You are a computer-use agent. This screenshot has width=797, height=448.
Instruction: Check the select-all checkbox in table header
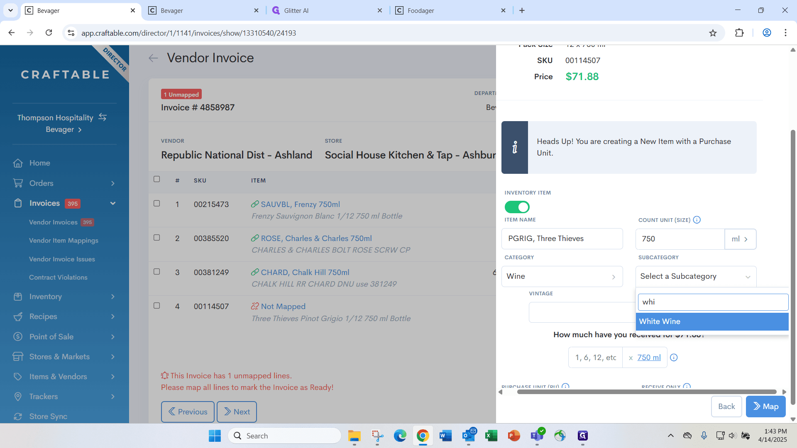156,179
